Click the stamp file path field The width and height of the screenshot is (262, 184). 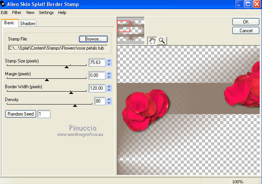click(58, 48)
